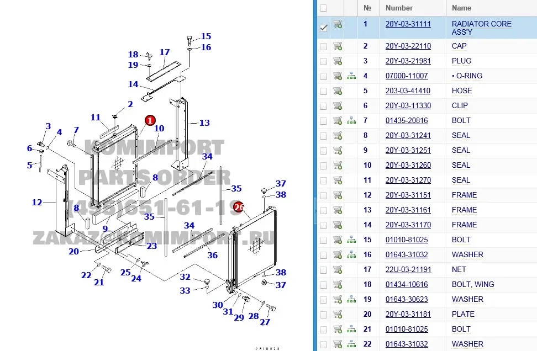Check the NET row checkbox
The width and height of the screenshot is (537, 351).
point(323,270)
